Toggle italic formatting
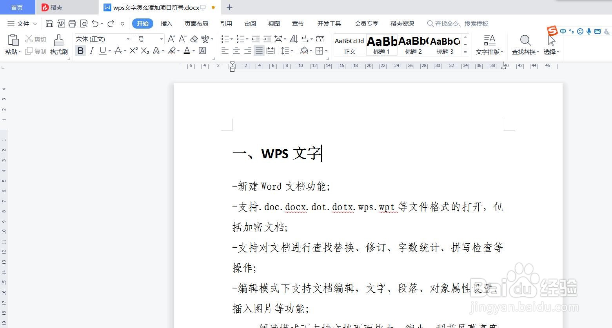This screenshot has width=612, height=328. pos(91,51)
